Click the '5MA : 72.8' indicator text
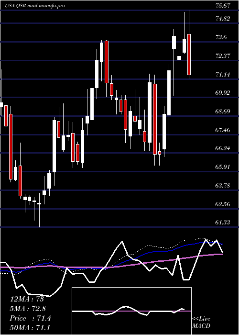The height and width of the screenshot is (335, 239). (x=28, y=309)
